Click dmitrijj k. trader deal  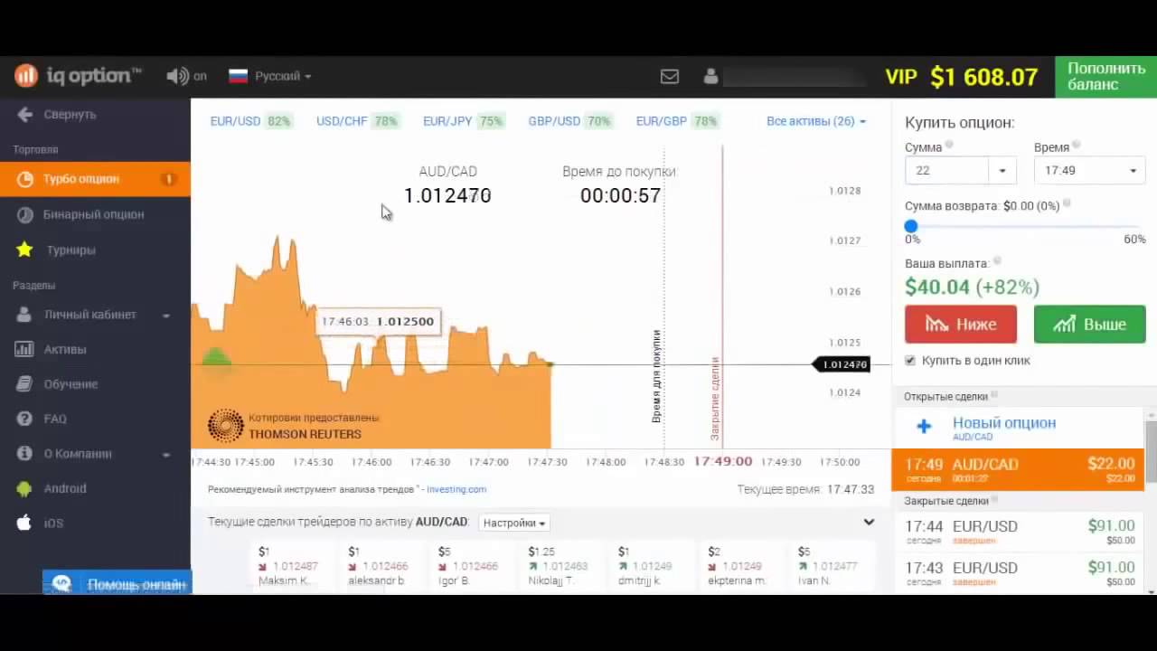pos(651,566)
